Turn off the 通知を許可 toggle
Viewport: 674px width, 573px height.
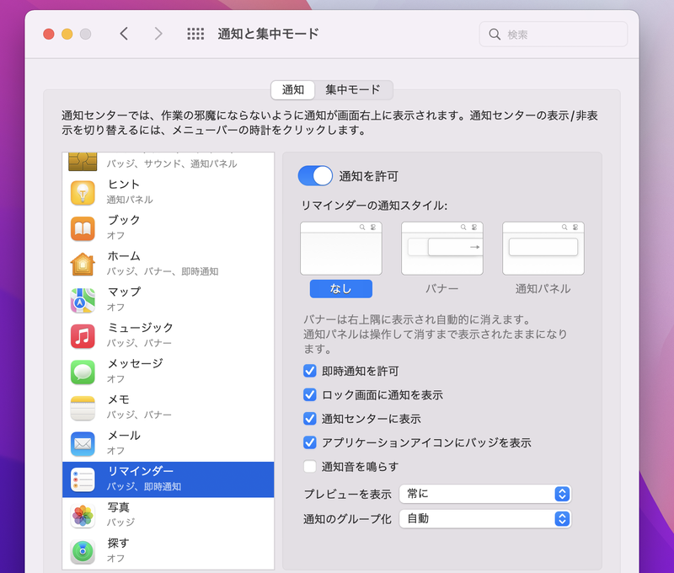click(x=315, y=175)
